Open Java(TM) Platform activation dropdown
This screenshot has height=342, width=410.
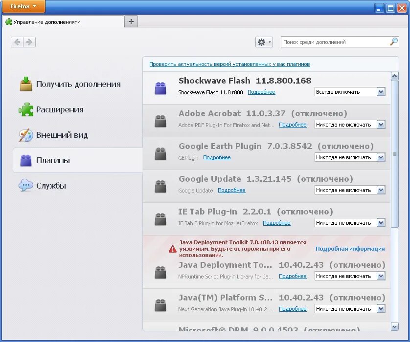[x=350, y=309]
